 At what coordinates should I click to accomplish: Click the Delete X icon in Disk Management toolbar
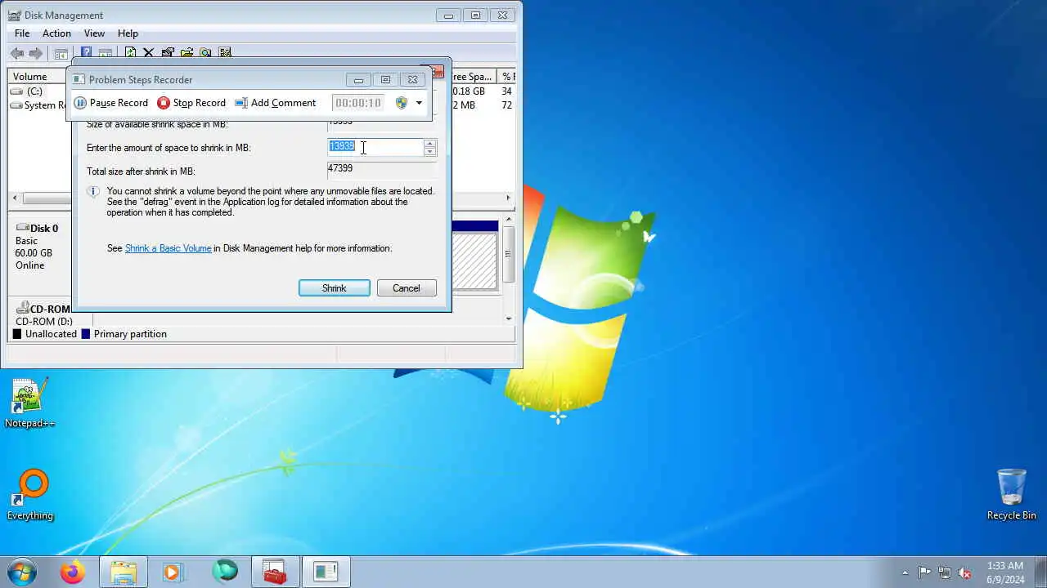[x=148, y=52]
